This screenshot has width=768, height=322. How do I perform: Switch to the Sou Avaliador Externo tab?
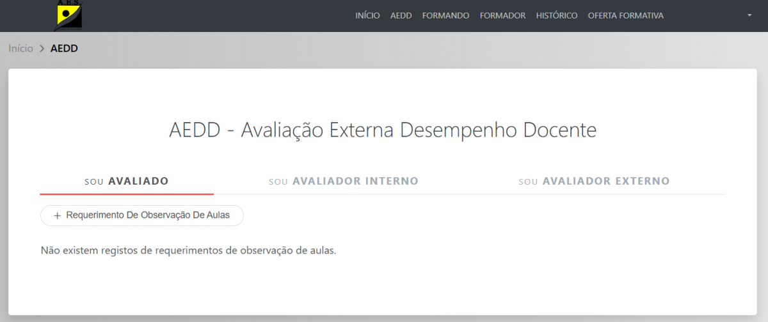(594, 181)
